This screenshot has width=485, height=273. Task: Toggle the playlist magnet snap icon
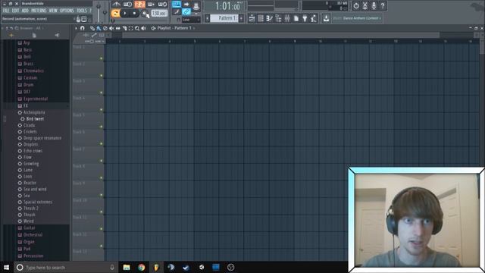(83, 28)
